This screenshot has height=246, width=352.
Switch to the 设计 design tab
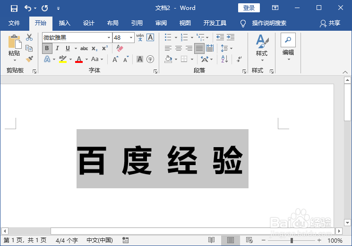click(89, 23)
